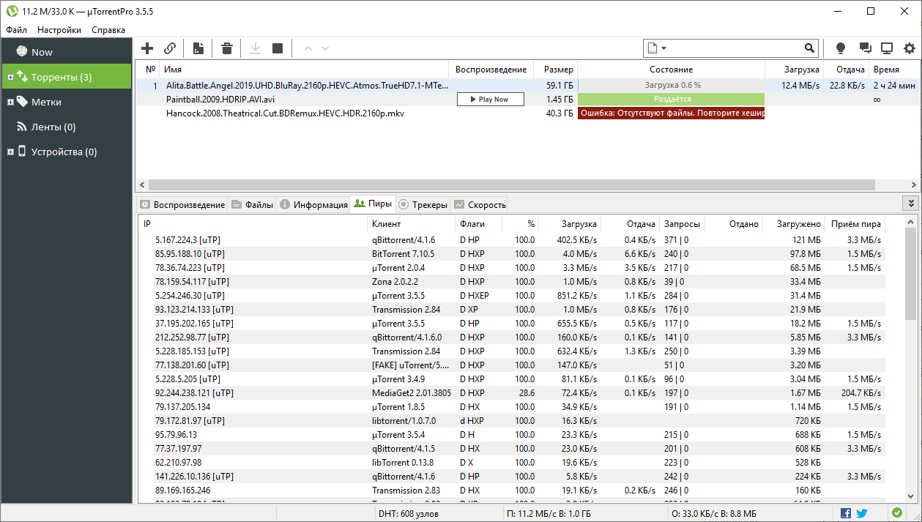Sort peers by Приём пира column
Viewport: 922px width, 522px height.
point(855,224)
